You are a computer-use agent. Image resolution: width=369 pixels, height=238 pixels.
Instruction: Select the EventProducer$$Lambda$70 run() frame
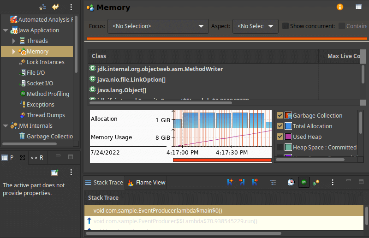tap(224, 221)
